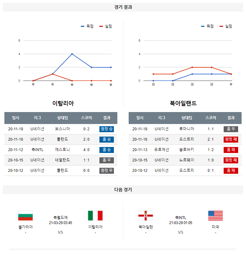Viewport: 246px width, 254px height.
Task: Click the 다음 경기 section header
Action: [x=123, y=190]
